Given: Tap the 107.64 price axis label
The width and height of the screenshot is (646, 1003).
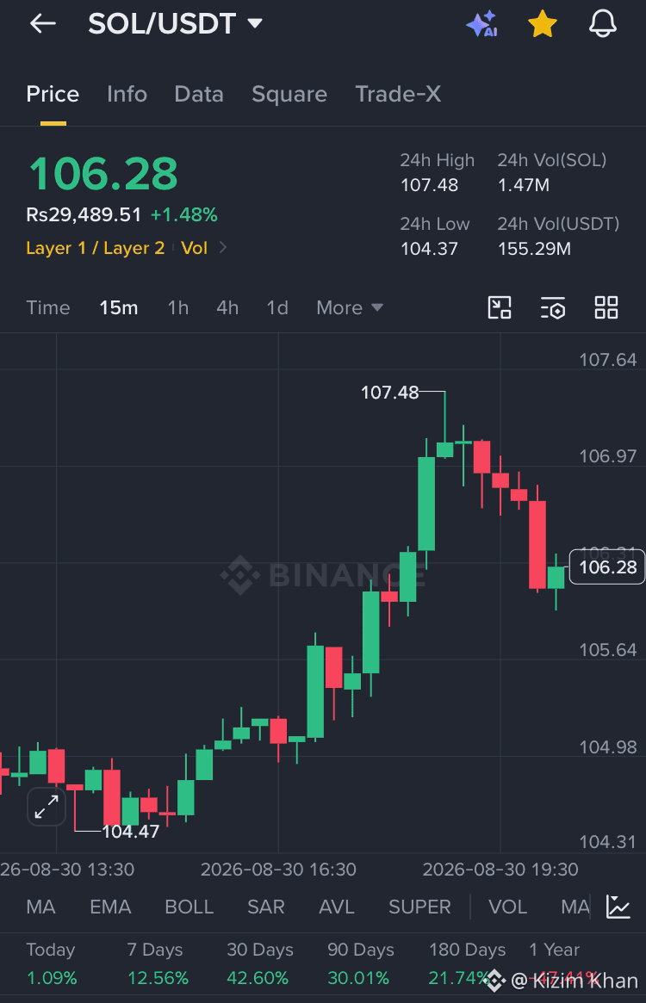Looking at the screenshot, I should tap(607, 360).
